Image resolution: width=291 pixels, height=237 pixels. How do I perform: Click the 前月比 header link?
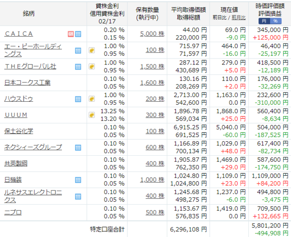pos(238,18)
